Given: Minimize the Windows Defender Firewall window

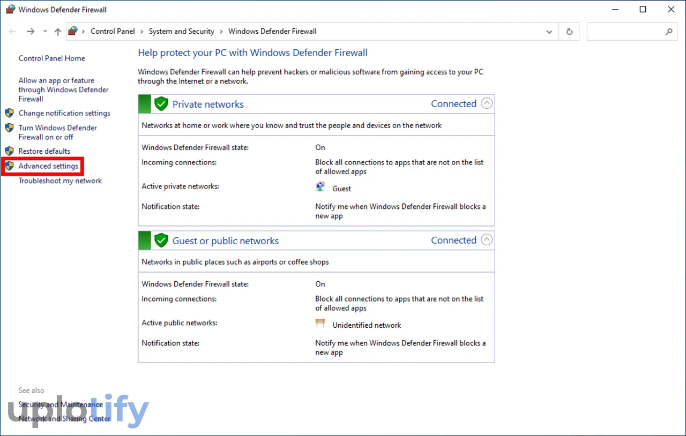Looking at the screenshot, I should click(x=615, y=9).
